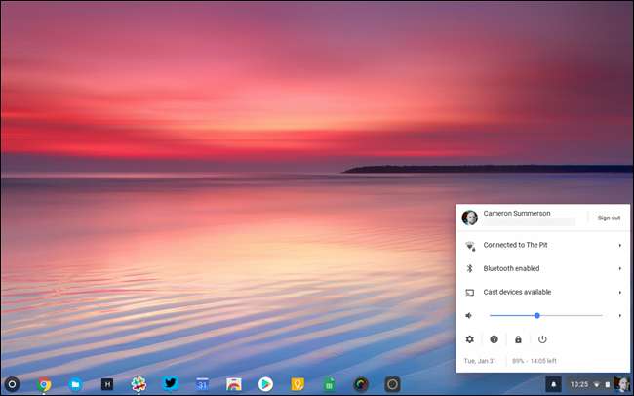Launch the Files app from the shelf
This screenshot has height=396, width=634.
(x=75, y=384)
